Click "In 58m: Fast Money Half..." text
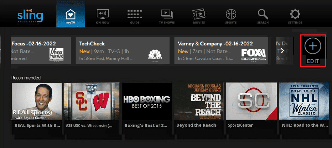This screenshot has width=332, height=148. tap(106, 59)
